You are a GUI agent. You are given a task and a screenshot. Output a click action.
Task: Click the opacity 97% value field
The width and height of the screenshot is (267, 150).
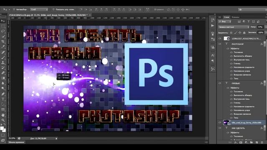(260, 27)
